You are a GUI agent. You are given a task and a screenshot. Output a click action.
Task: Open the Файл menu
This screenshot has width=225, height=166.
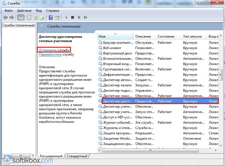click(x=8, y=11)
